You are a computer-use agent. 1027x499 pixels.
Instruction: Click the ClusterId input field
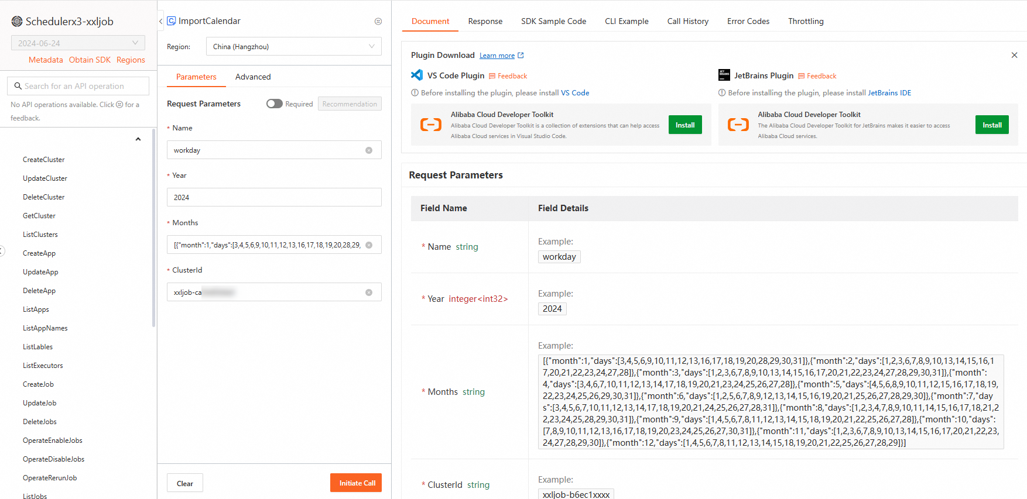(274, 292)
